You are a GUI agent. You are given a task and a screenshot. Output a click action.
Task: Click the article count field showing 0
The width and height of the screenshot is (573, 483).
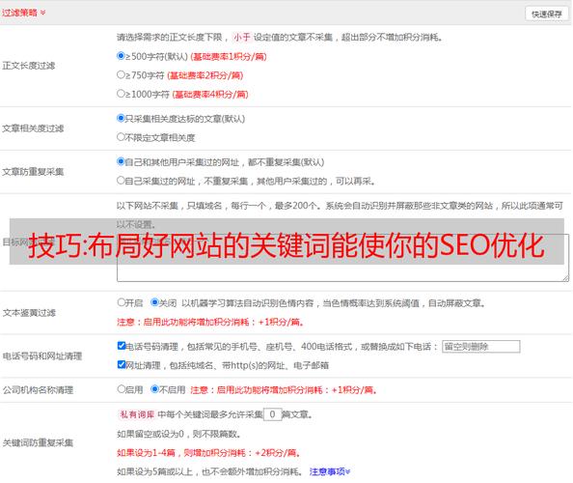pos(273,414)
